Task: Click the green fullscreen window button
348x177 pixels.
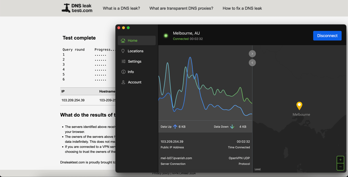Action: click(128, 28)
